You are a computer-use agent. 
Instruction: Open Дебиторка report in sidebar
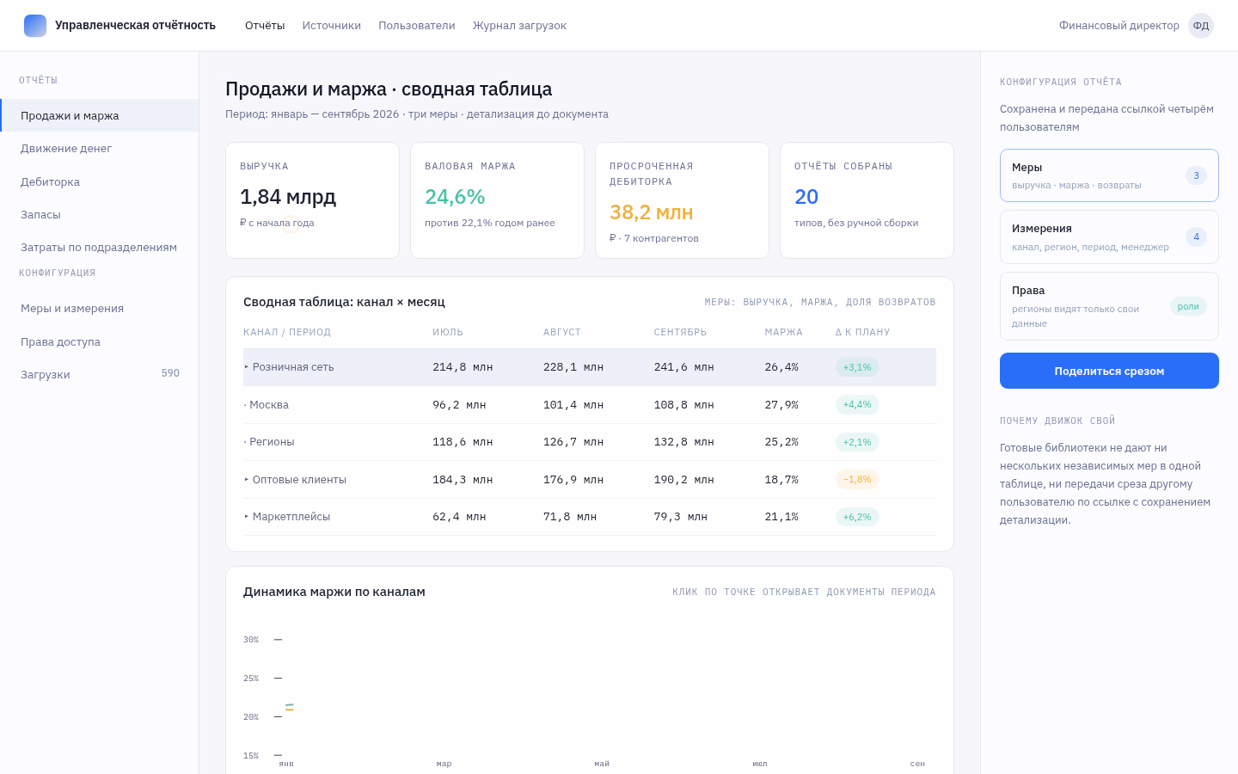click(100, 181)
